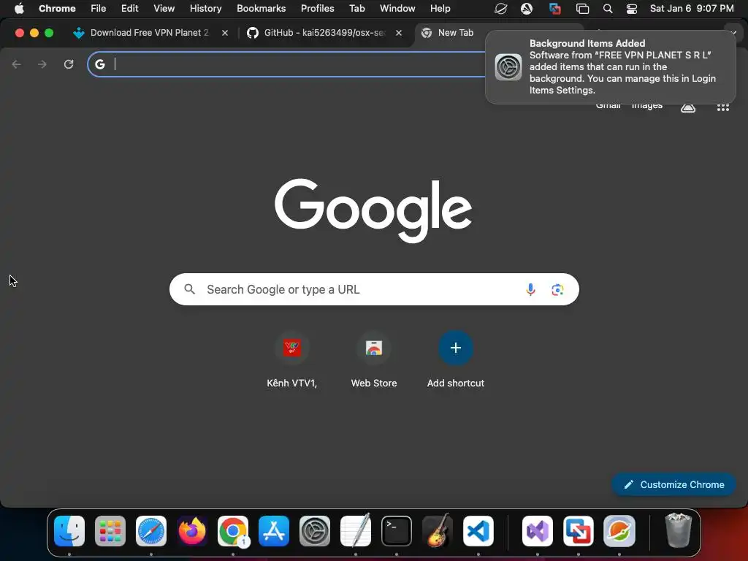Screen dimensions: 748x561
Task: Open the Window menu
Action: click(397, 9)
